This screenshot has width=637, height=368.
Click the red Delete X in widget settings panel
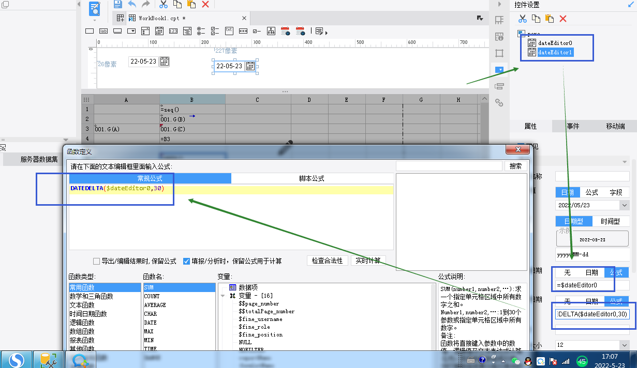coord(563,19)
